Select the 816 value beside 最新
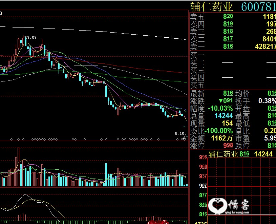 pos(228,93)
